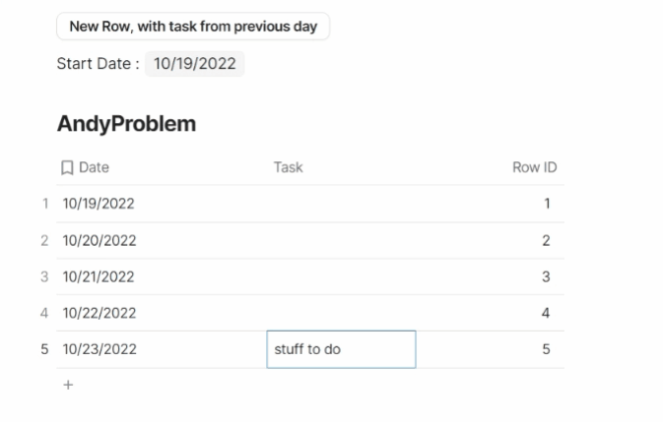Viewport: 663px width, 422px height.
Task: Click row number 5 at left edge
Action: [44, 349]
